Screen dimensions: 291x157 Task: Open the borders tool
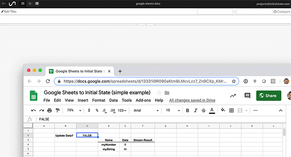[231, 110]
